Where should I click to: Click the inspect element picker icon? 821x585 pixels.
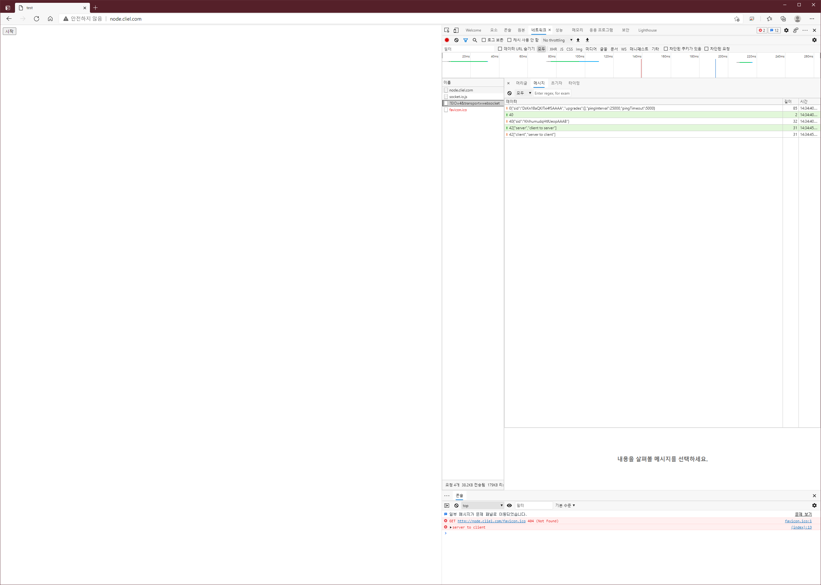[447, 30]
